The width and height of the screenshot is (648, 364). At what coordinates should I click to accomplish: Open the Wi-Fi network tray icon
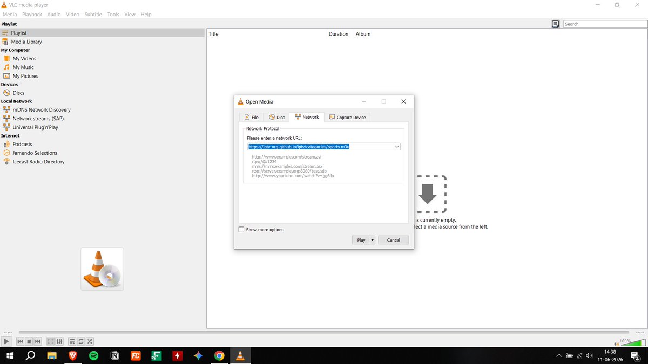(579, 356)
